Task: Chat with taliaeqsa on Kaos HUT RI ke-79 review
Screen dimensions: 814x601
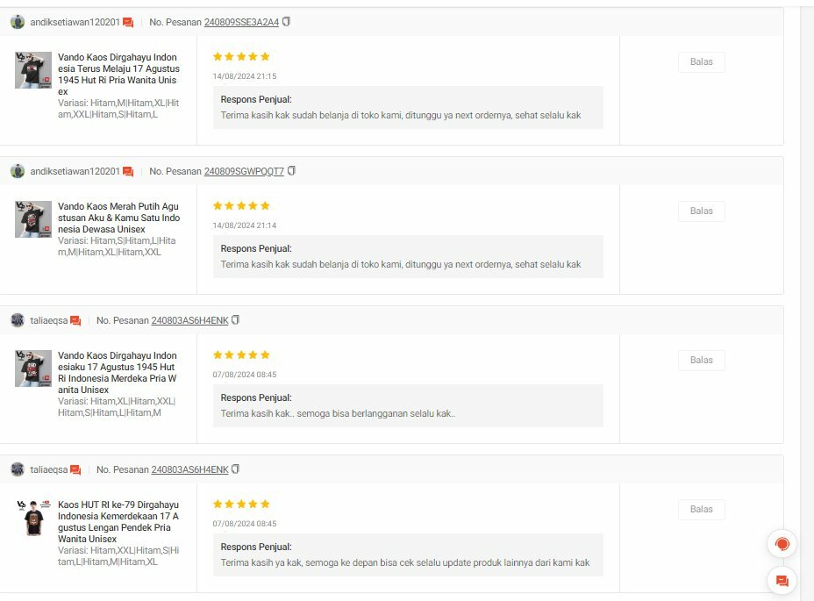Action: 75,470
